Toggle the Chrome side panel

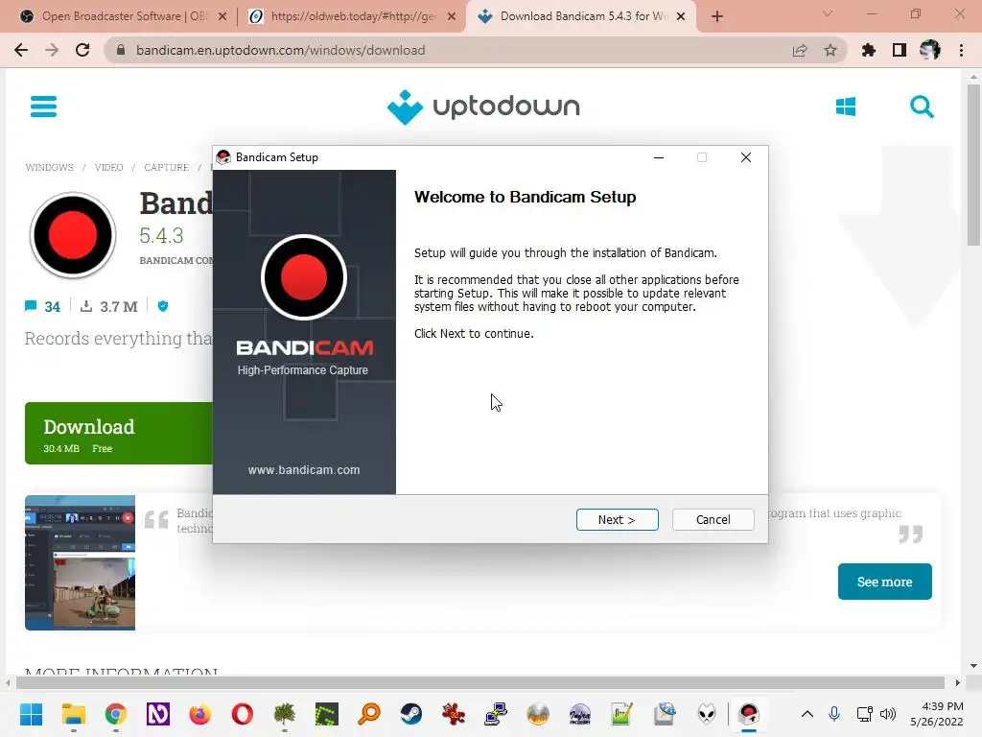[900, 50]
